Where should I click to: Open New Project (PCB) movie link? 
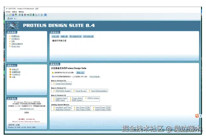tap(83, 108)
